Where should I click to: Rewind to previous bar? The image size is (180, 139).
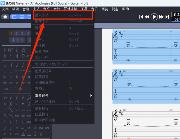147,17
